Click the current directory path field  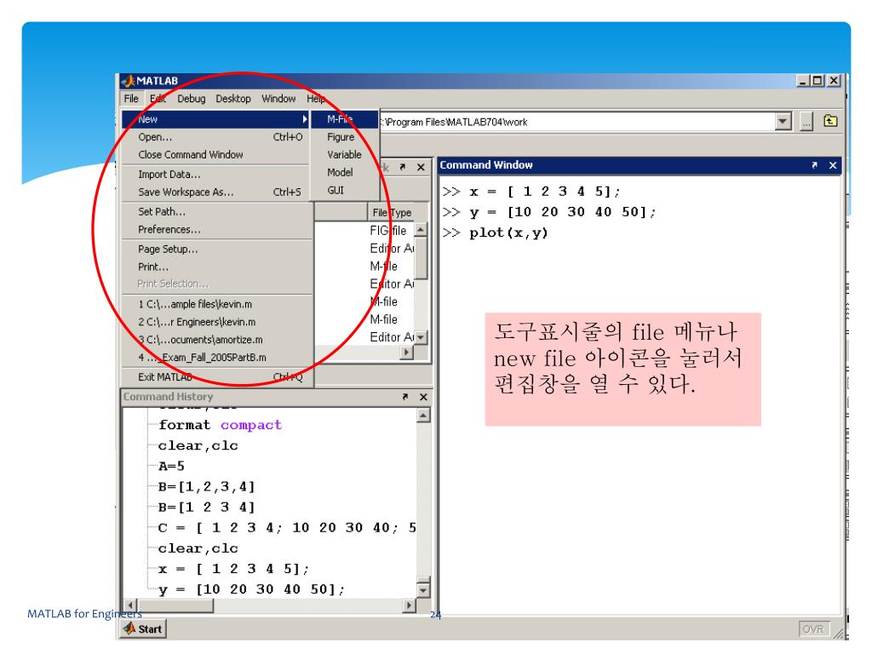tap(578, 122)
